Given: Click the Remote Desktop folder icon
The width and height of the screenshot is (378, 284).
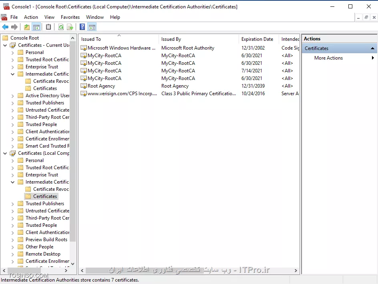Looking at the screenshot, I should click(x=21, y=254).
